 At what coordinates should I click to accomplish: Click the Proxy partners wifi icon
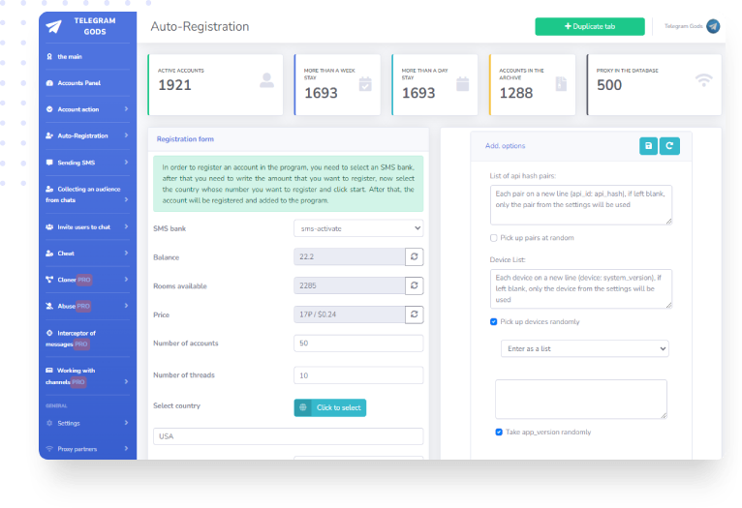pyautogui.click(x=49, y=448)
